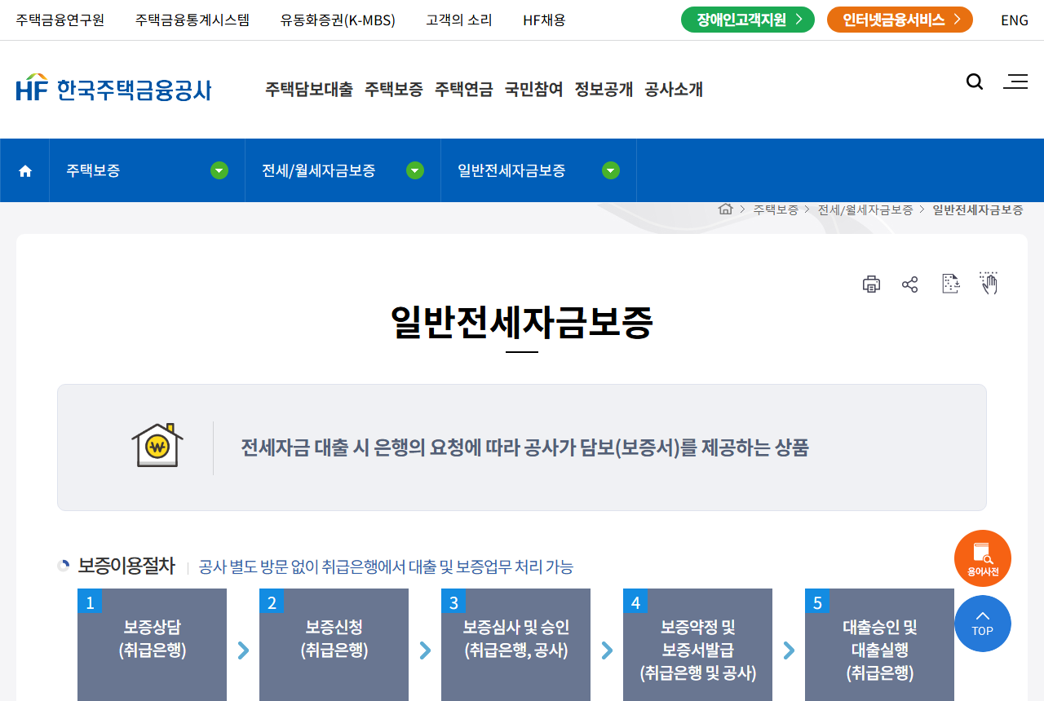
Task: Open the 주택담보대출 menu
Action: point(309,89)
